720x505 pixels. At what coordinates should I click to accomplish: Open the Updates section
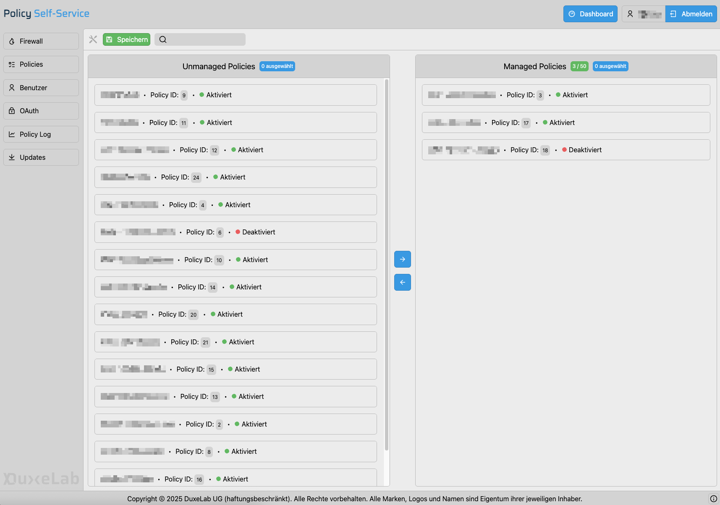(41, 157)
